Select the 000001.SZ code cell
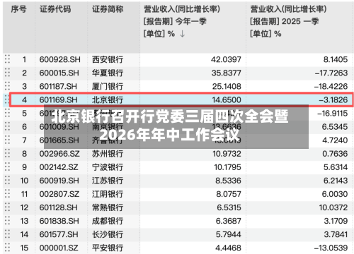The width and height of the screenshot is (354, 254). (x=59, y=248)
